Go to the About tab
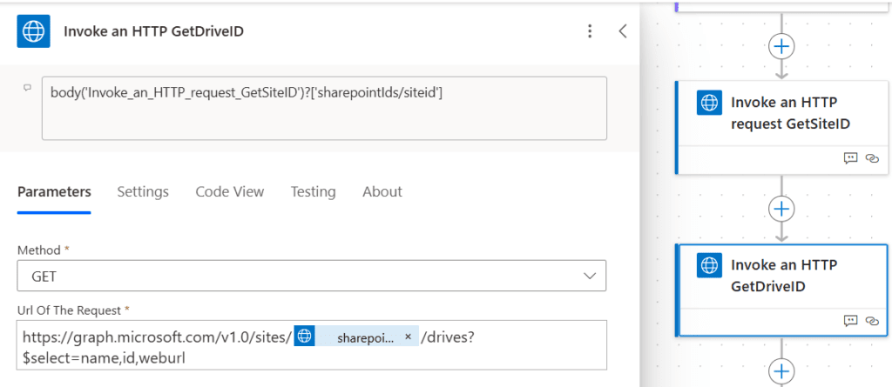Viewport: 892px width, 387px height. [382, 191]
